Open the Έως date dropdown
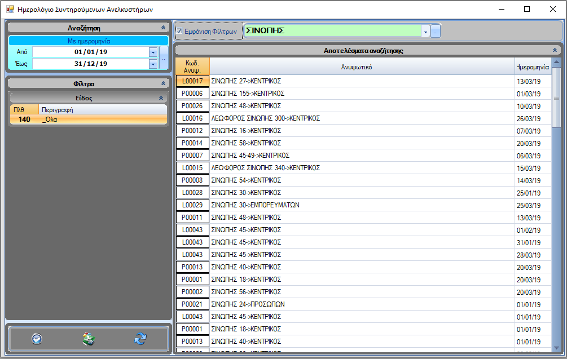This screenshot has height=359, width=567. 153,64
